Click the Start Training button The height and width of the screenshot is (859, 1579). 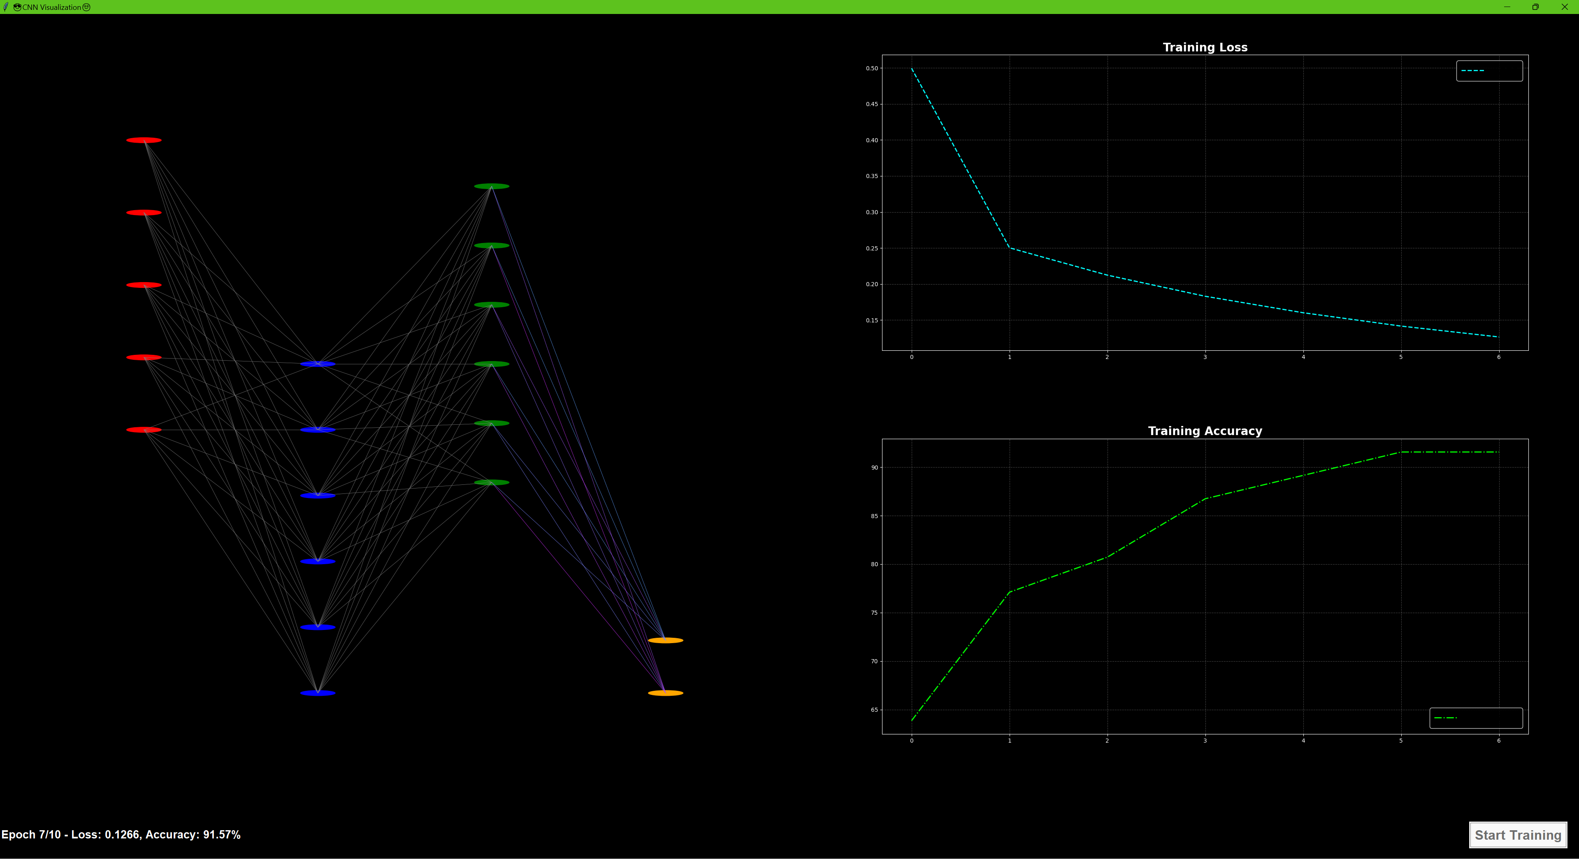[1517, 834]
